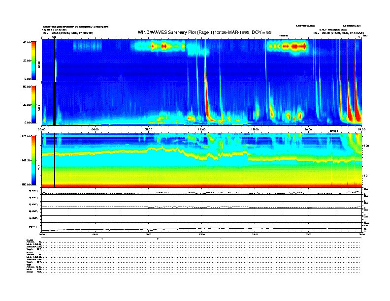Click the 20.00 tick on RAD2 scale

pos(27,60)
